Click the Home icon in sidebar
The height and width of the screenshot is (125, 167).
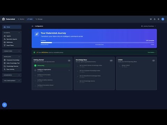5,27
